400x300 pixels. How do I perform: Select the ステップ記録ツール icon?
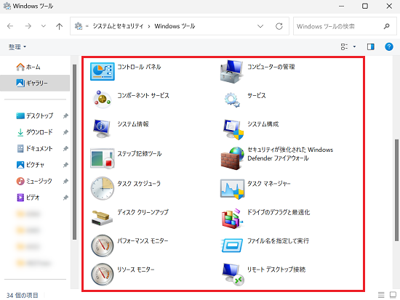tap(103, 158)
